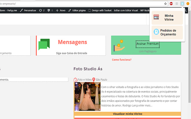Click the green chat bubbles Mensagens icon
Image resolution: width=191 pixels, height=119 pixels.
[x=44, y=44]
